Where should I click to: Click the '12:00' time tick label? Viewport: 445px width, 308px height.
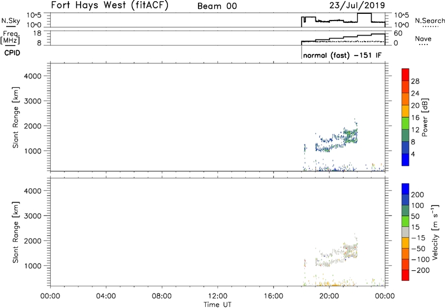217,296
